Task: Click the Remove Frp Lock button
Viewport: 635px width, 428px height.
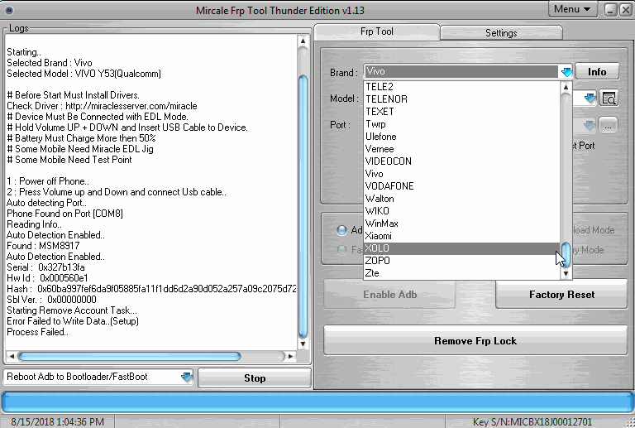Action: (475, 341)
